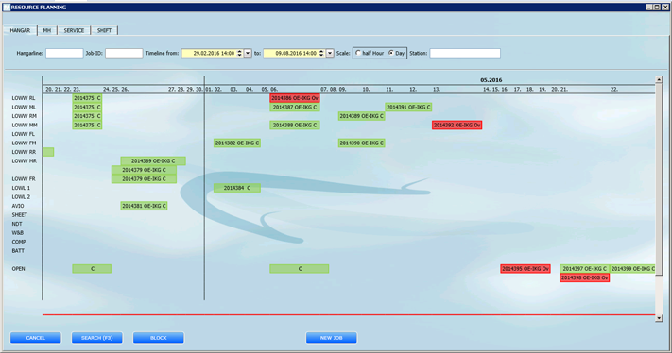This screenshot has width=672, height=353.
Task: Select job 2014382 OE-IKG C
Action: pos(237,143)
